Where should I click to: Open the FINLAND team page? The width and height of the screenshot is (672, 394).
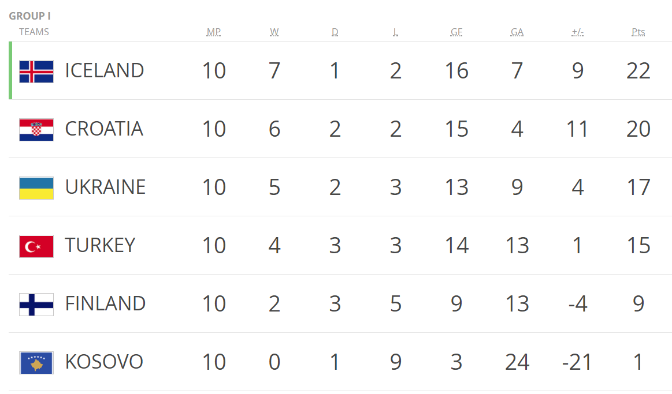[x=105, y=304]
